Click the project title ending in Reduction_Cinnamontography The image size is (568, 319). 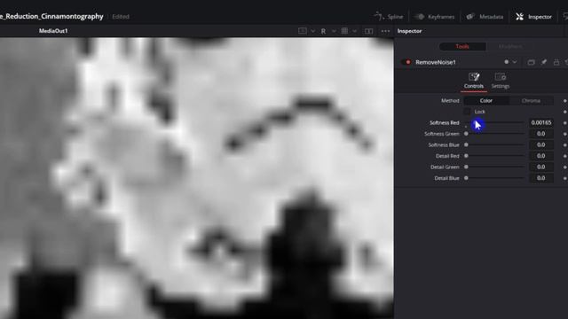51,16
